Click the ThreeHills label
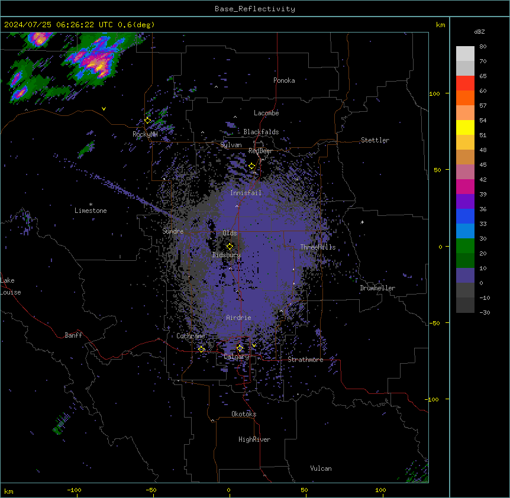Screen dimensions: 510x498 (x=318, y=247)
